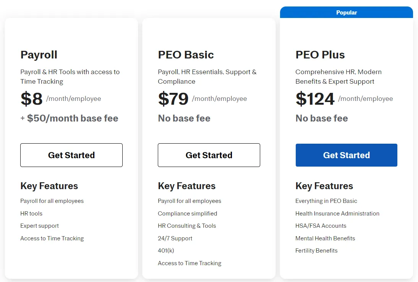Click Get Started under PEO Basic plan
Screen dimensions: 418x282
click(x=209, y=155)
